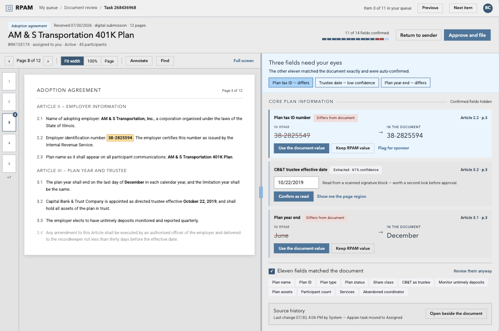
Task: Jump to Plan year end differs chip
Action: click(x=406, y=83)
